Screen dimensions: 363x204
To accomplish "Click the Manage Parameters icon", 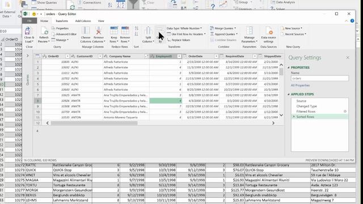I will click(x=250, y=31).
